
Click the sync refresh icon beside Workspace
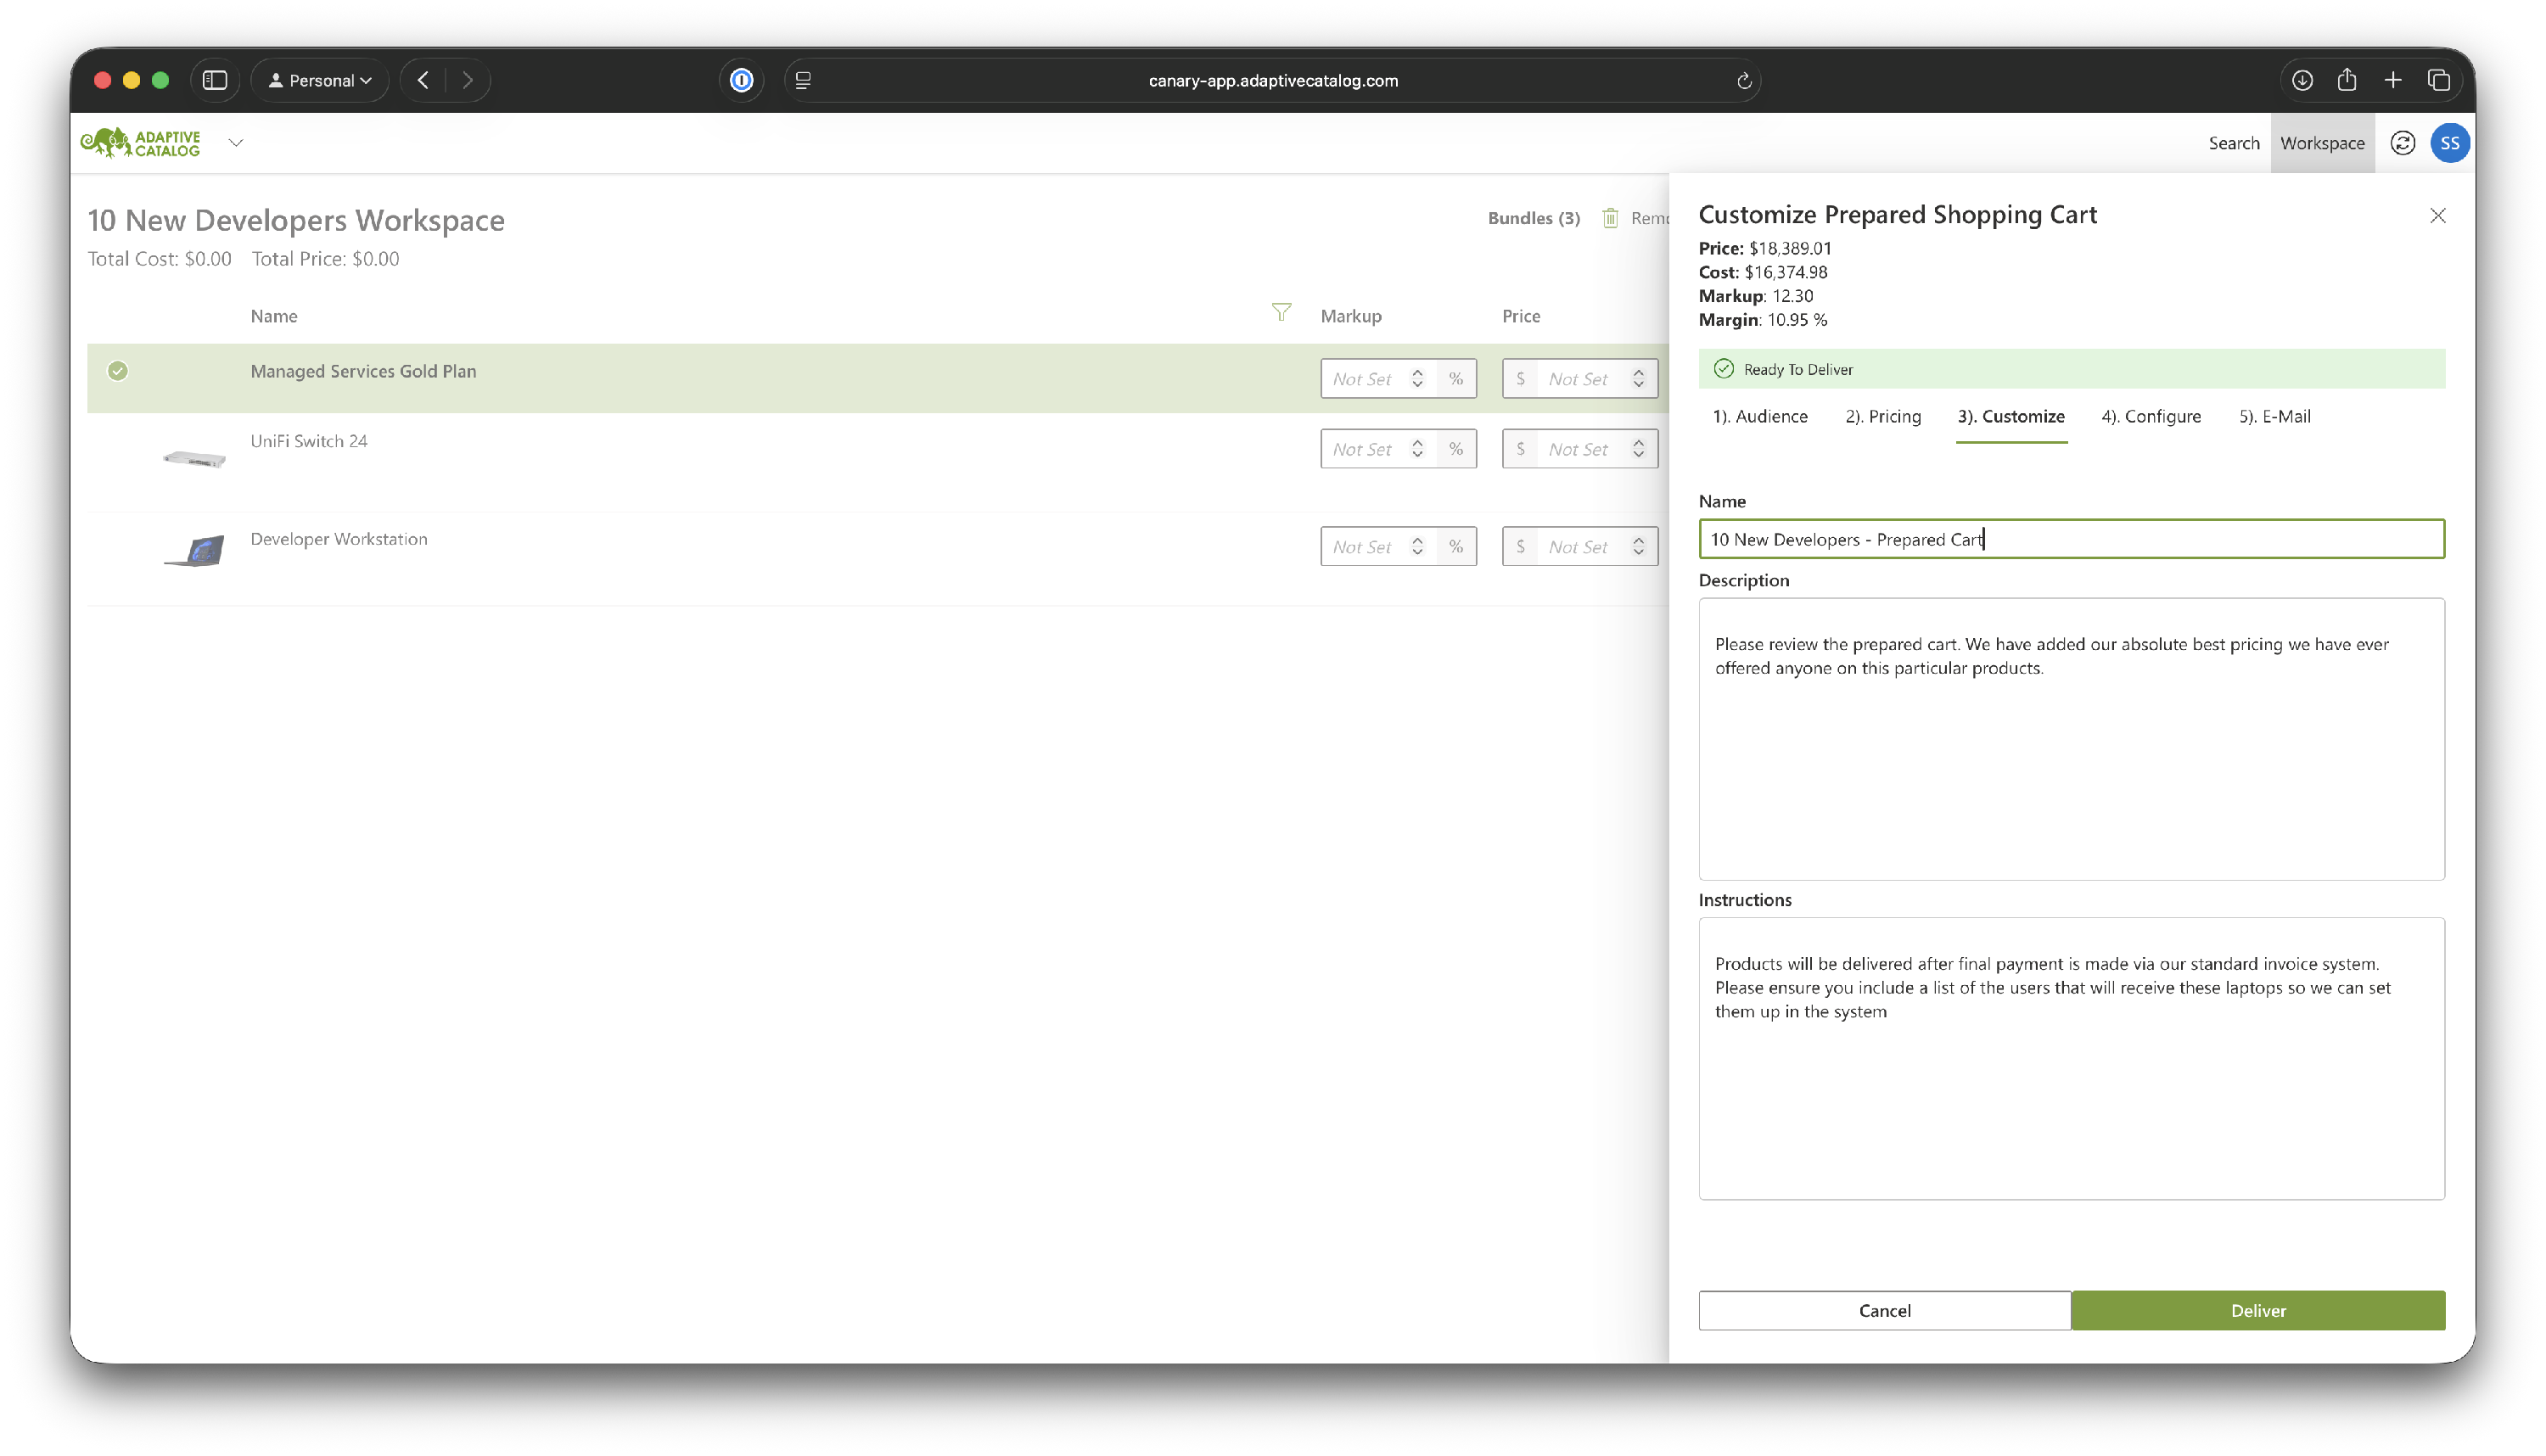[2402, 143]
